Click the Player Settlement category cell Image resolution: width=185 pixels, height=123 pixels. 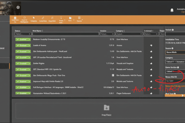[124, 93]
